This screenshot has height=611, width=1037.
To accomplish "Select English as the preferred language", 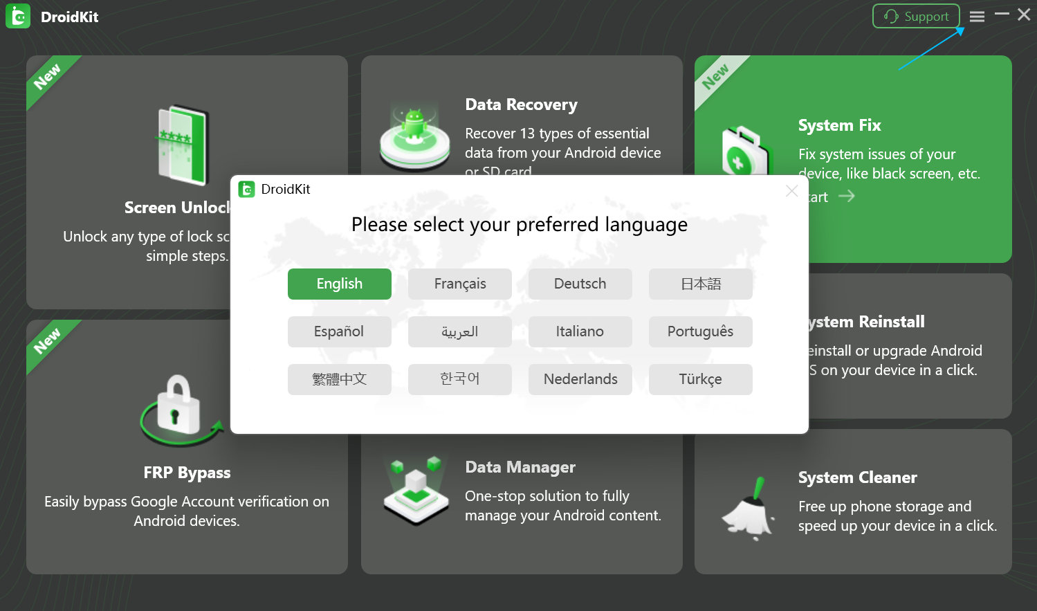I will click(340, 284).
